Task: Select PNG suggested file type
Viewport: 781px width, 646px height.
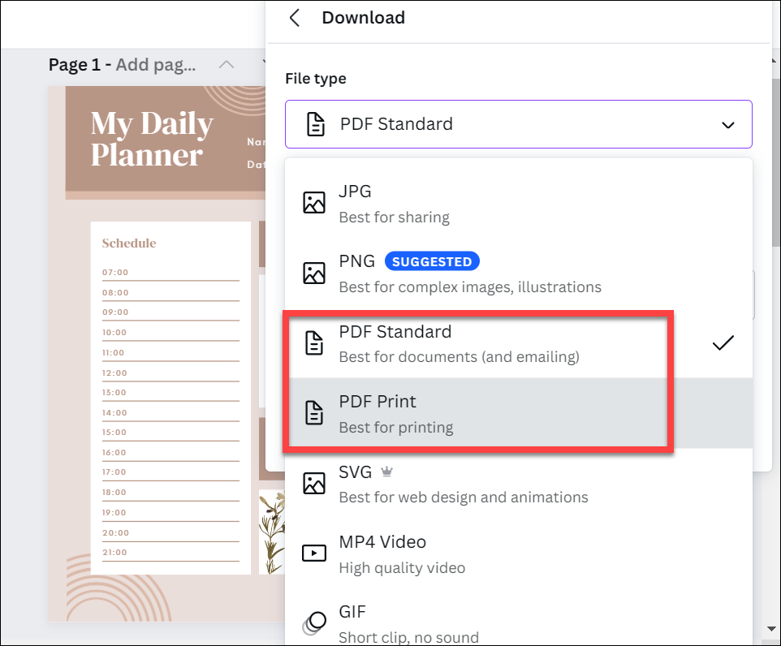Action: pyautogui.click(x=519, y=273)
